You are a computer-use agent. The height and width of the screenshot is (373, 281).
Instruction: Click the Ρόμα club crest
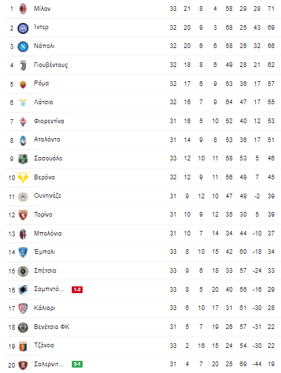pos(23,84)
